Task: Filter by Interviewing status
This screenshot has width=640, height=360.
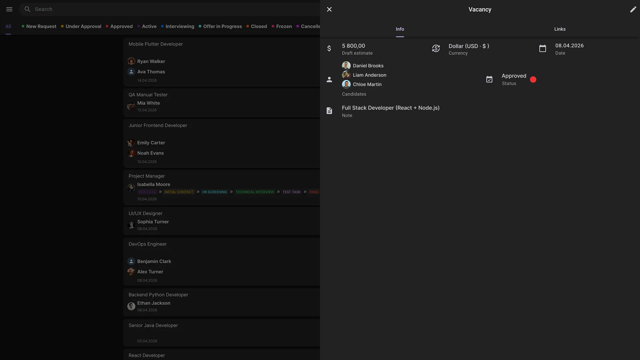Action: coord(180,27)
